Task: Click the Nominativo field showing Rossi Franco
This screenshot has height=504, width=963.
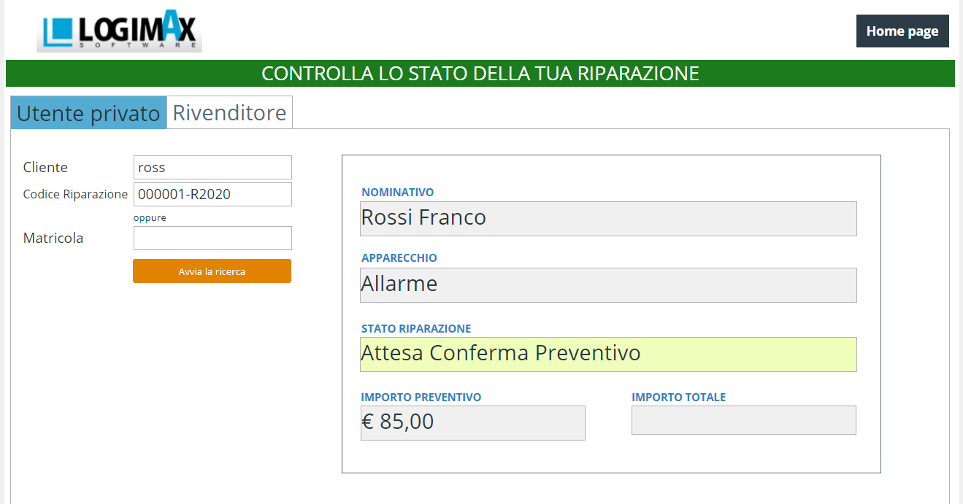Action: point(607,218)
